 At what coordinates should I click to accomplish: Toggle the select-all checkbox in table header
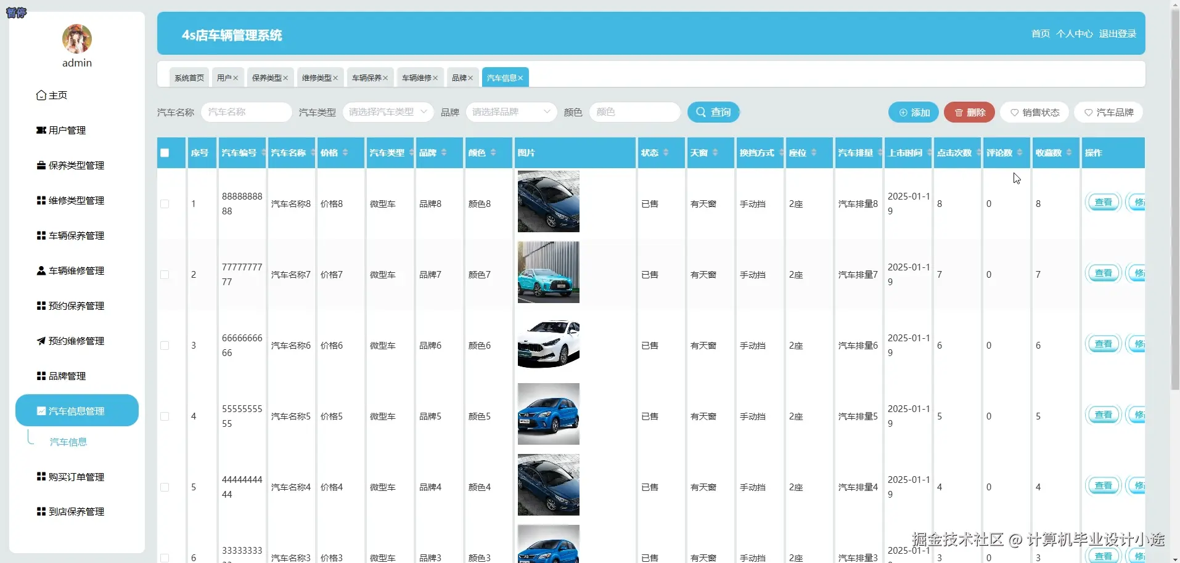point(165,153)
